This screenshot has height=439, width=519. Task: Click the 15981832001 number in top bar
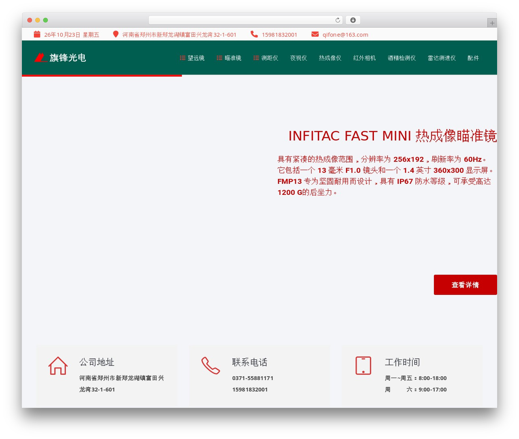point(279,34)
